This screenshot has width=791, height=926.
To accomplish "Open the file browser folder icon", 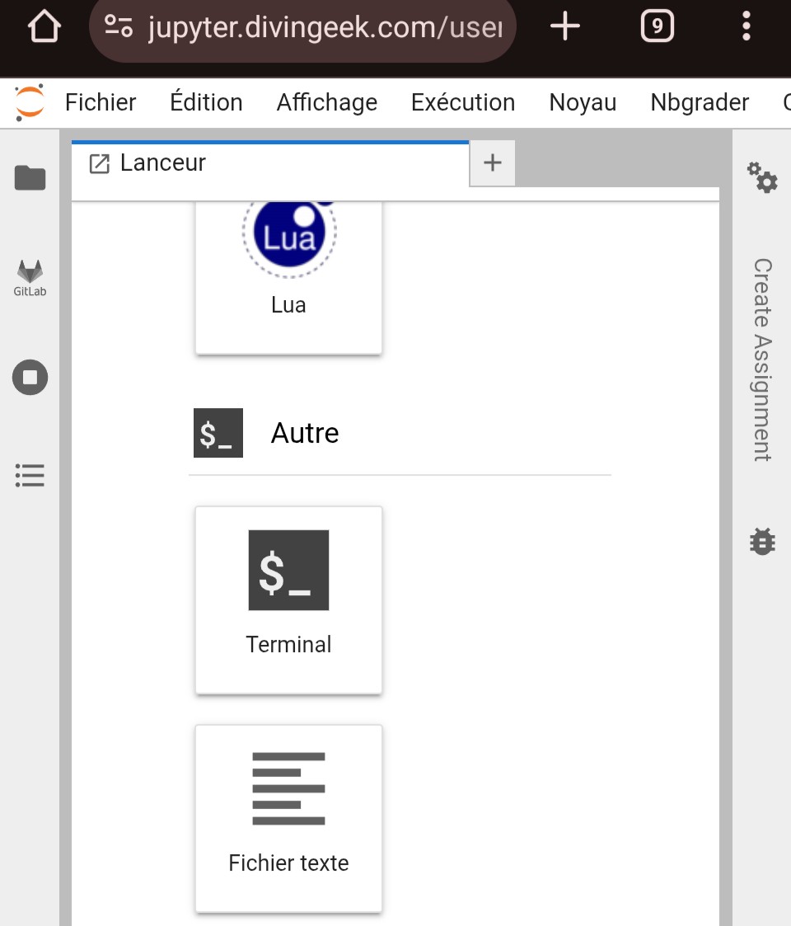I will point(30,177).
